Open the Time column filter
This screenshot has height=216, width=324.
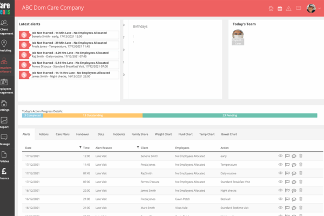(x=80, y=147)
